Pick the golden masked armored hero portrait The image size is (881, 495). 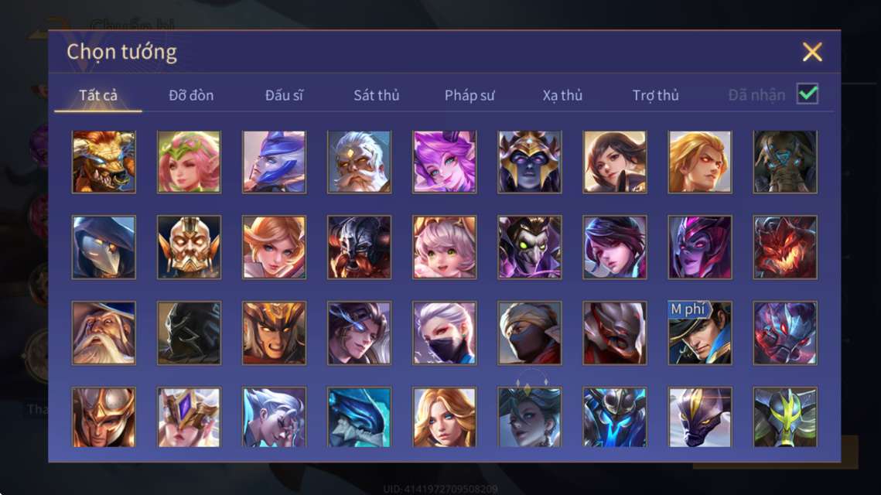coord(189,247)
